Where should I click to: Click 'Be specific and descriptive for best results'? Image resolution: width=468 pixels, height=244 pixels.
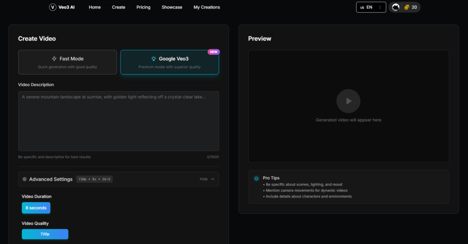[x=54, y=157]
